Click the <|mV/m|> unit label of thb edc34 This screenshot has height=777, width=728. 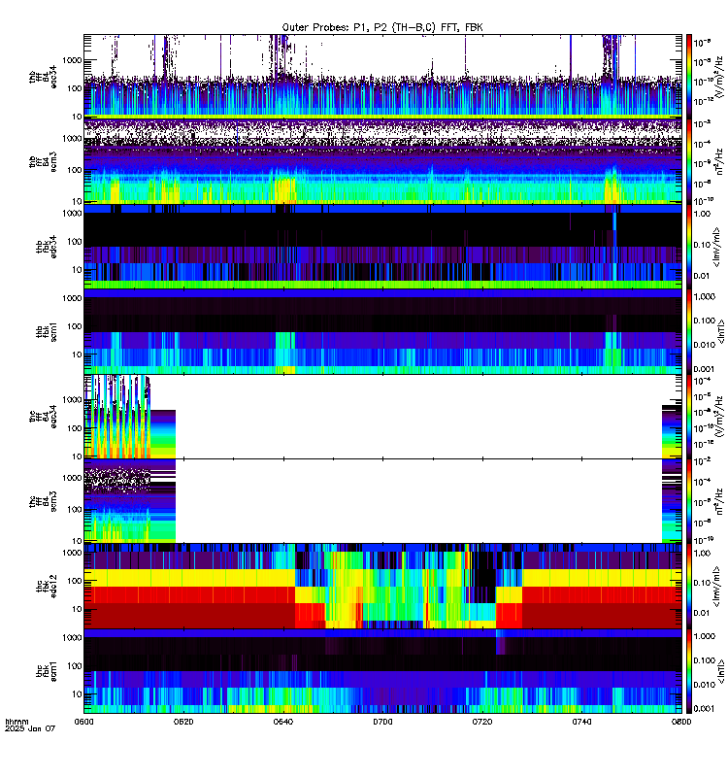click(x=716, y=247)
